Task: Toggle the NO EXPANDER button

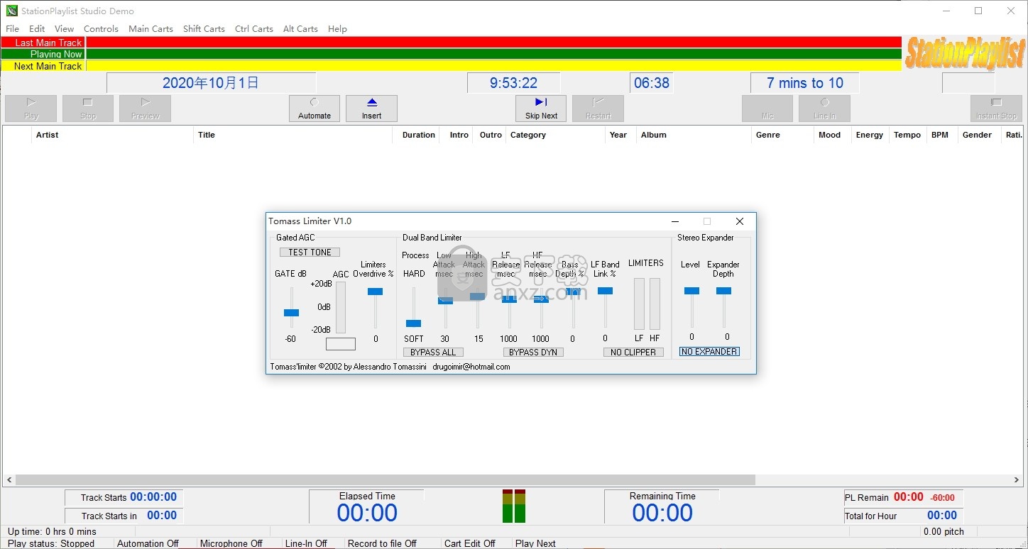Action: point(709,352)
